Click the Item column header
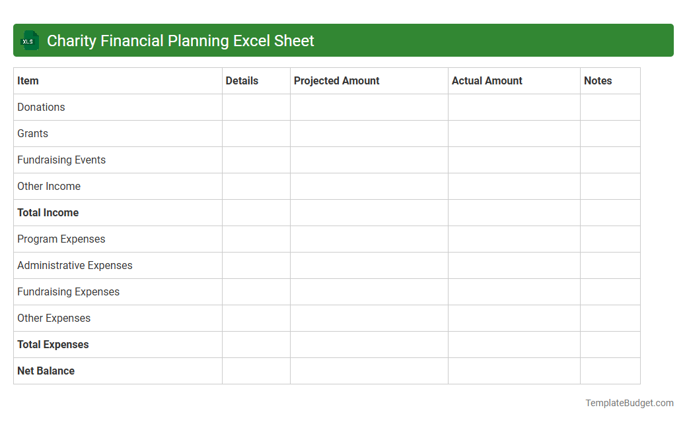 28,80
